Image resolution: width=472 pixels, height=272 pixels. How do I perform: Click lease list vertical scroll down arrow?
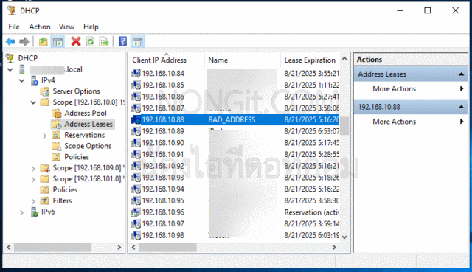344,237
